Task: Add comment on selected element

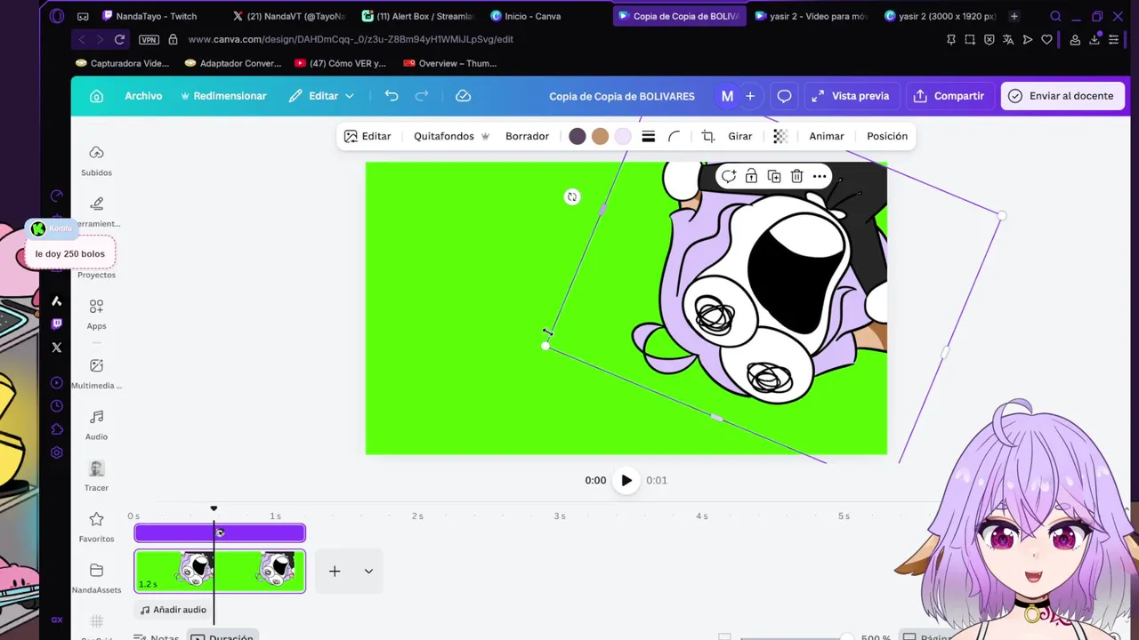Action: pyautogui.click(x=729, y=176)
